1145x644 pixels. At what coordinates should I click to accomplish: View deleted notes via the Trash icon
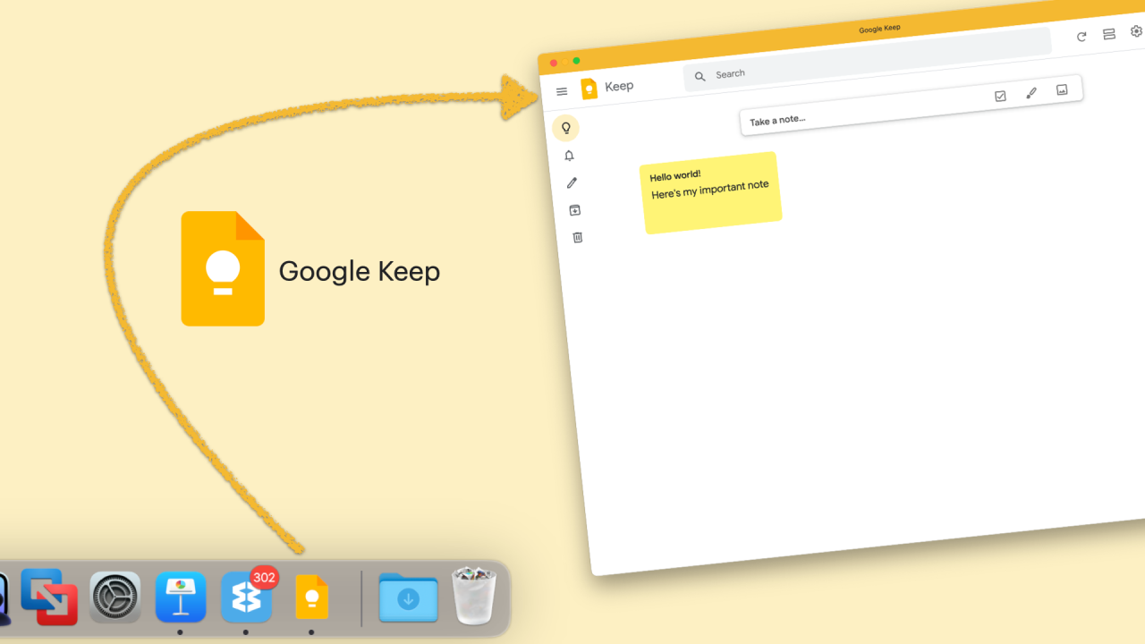(x=577, y=237)
